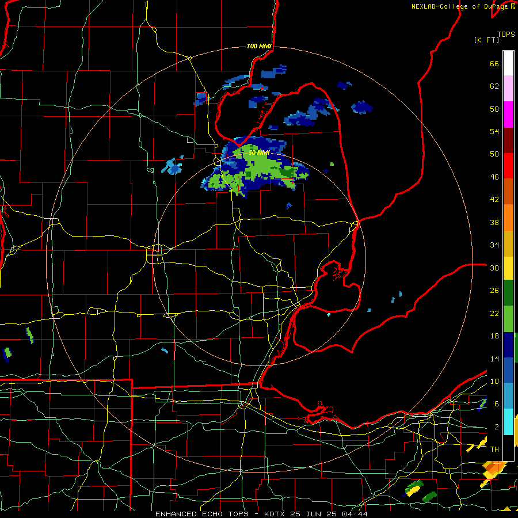
Task: Click the 54 legend value
Action: pos(494,131)
